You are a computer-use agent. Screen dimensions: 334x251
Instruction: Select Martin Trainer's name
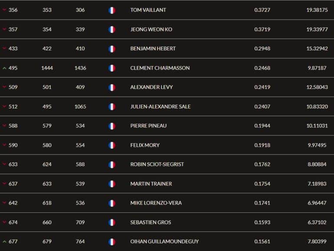point(151,184)
